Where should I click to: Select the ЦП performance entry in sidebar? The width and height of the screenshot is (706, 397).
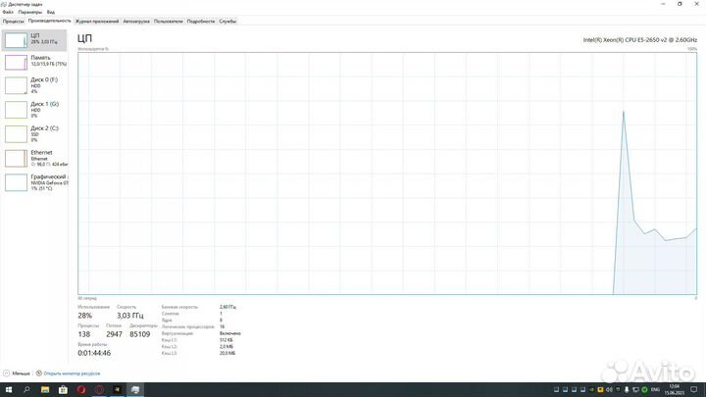coord(34,40)
